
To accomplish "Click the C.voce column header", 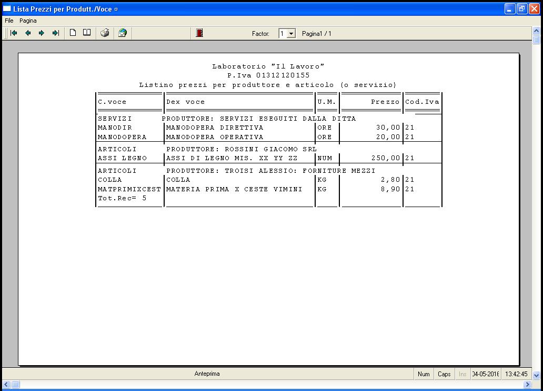I will [x=112, y=102].
